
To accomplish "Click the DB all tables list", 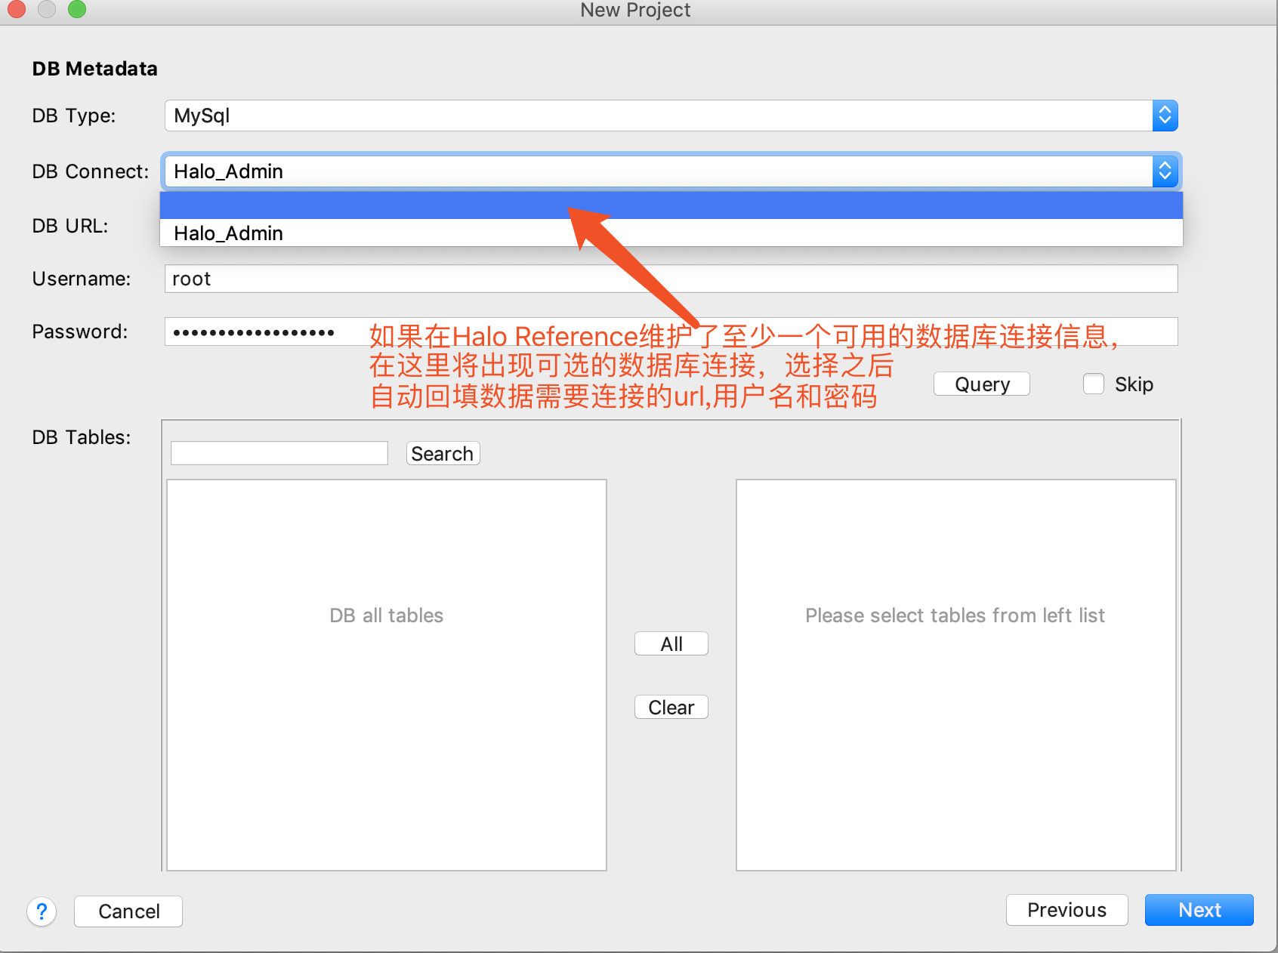I will click(x=387, y=674).
